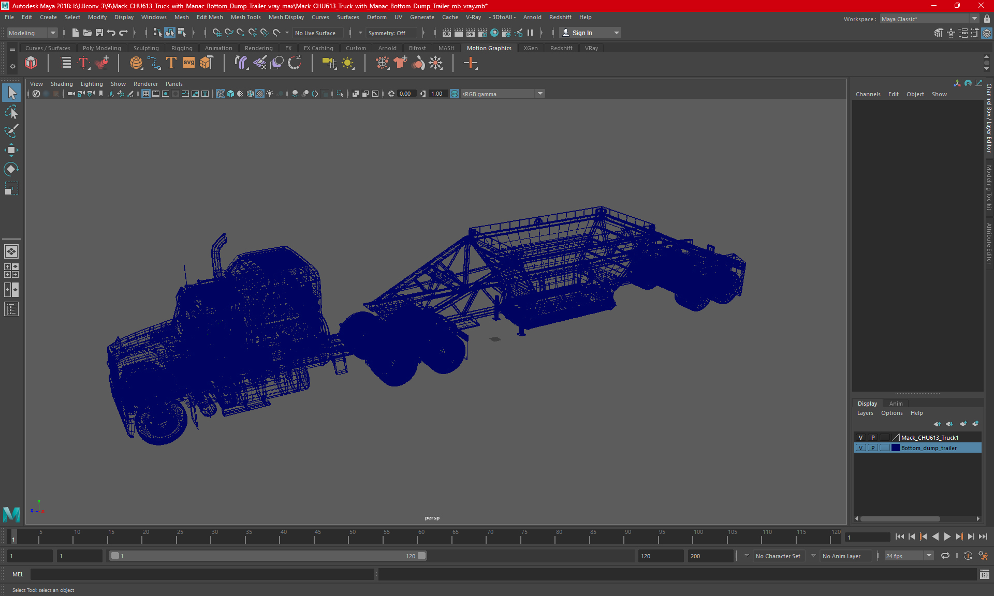Toggle textured display in viewport toolbar
The width and height of the screenshot is (994, 596).
coord(260,94)
